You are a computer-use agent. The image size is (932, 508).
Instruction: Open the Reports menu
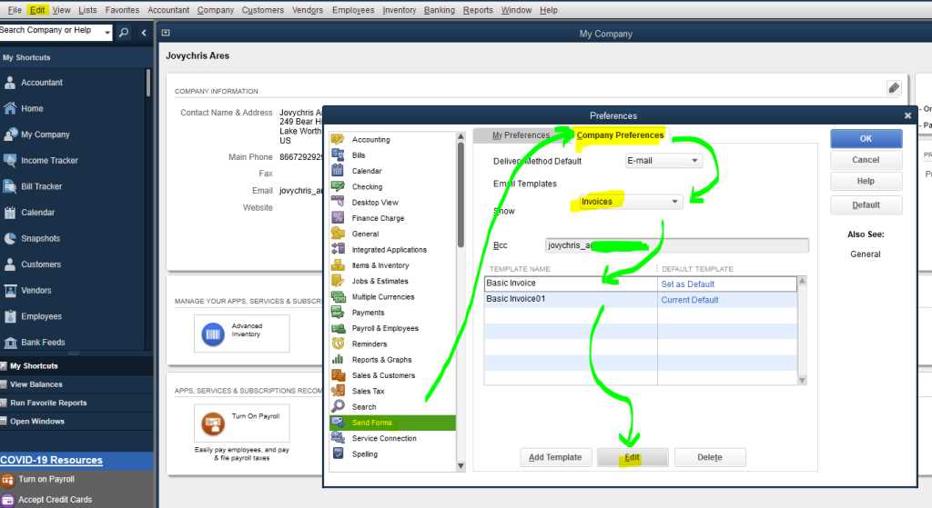[x=478, y=10]
